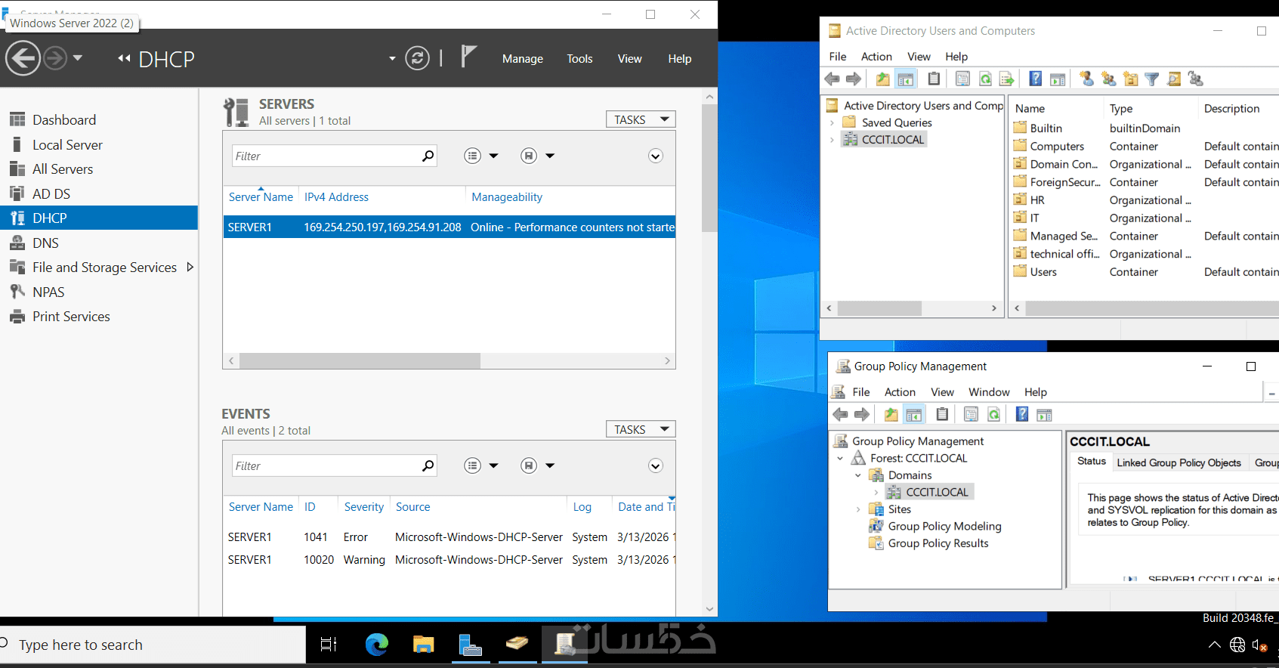This screenshot has width=1279, height=668.
Task: Go up one level in Group Policy Management toolbar
Action: click(x=891, y=414)
